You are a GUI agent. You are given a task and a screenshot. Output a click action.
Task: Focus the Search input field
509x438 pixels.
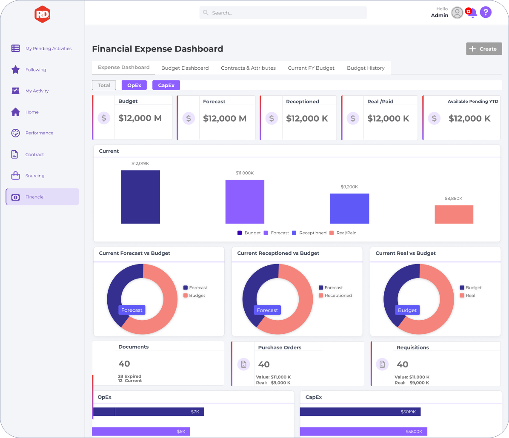click(x=283, y=13)
